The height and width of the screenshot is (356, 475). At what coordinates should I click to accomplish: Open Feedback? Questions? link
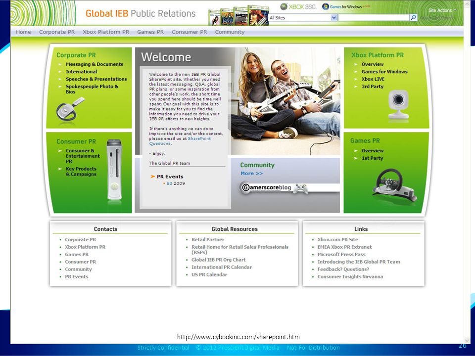[x=343, y=269]
